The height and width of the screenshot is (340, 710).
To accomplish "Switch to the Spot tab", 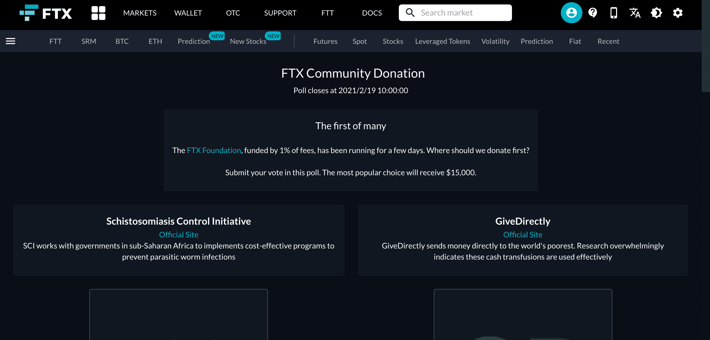I will click(x=359, y=41).
